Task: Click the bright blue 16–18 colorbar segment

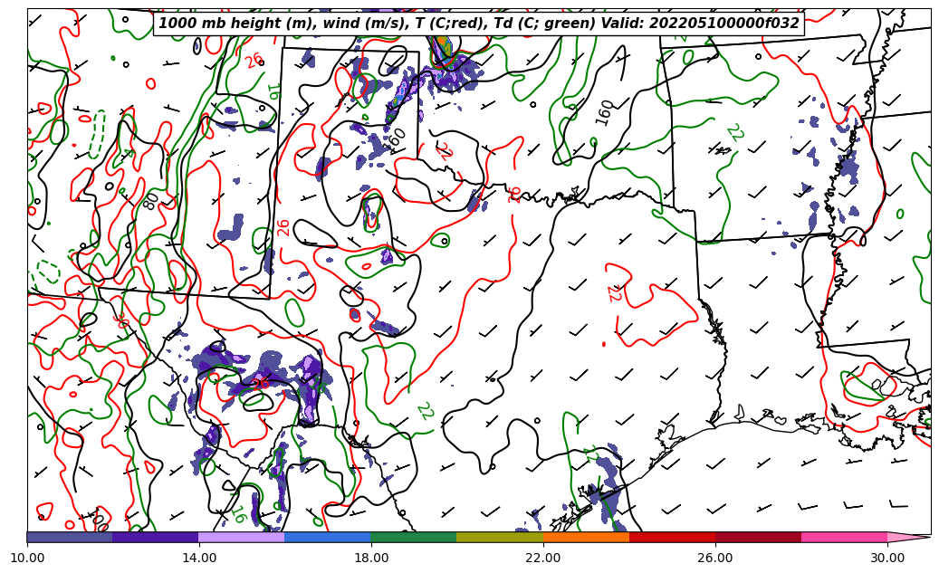Action: (328, 537)
